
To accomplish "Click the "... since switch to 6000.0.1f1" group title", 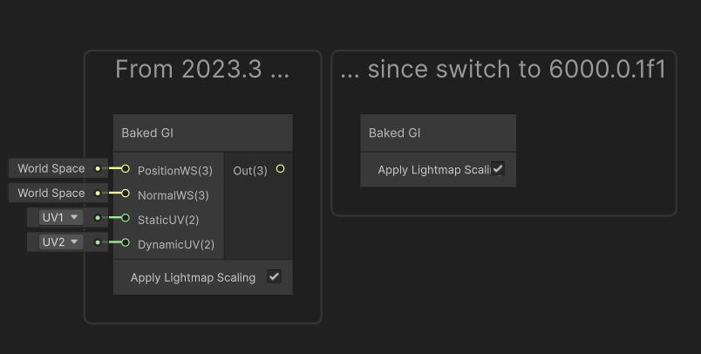I will [503, 70].
